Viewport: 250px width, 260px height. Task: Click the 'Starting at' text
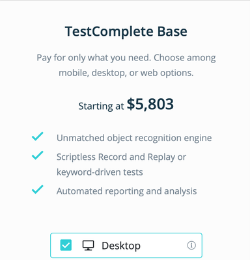[x=101, y=106]
